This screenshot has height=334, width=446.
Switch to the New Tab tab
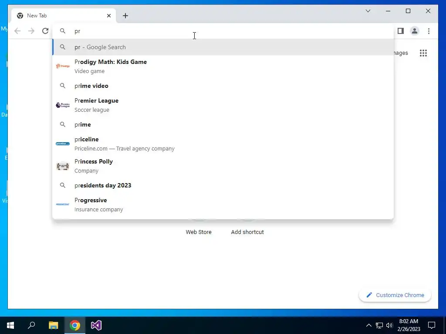[64, 16]
